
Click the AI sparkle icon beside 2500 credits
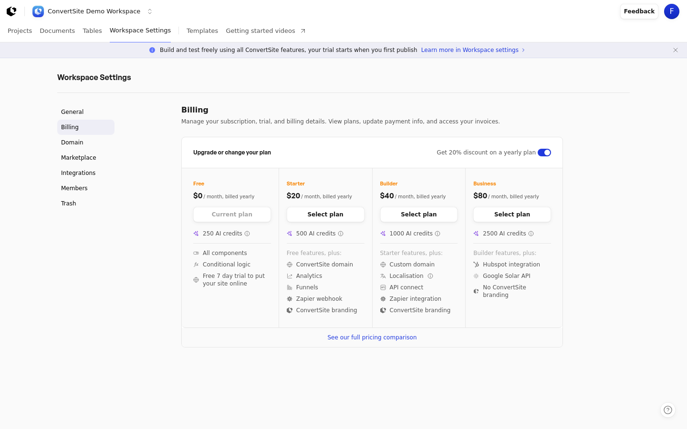(476, 234)
